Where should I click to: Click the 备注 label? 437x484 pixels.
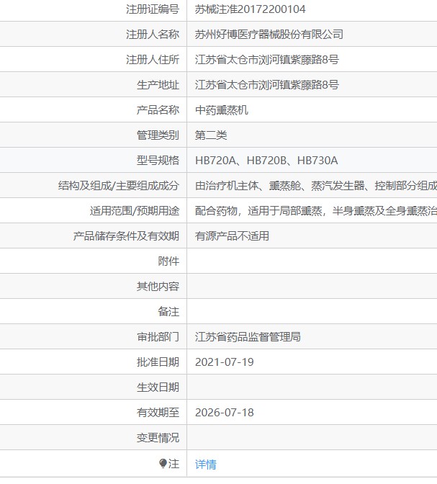click(168, 312)
